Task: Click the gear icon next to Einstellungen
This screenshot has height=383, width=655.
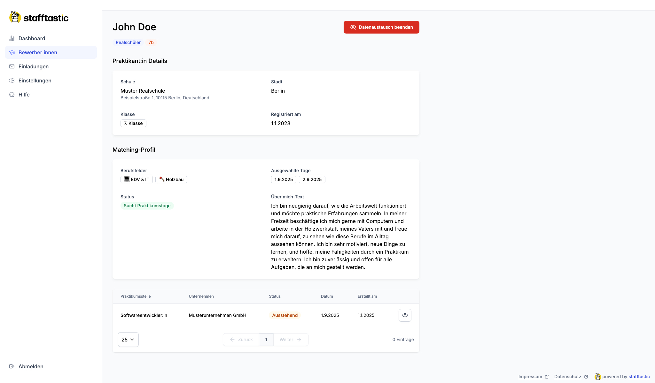Action: point(12,80)
